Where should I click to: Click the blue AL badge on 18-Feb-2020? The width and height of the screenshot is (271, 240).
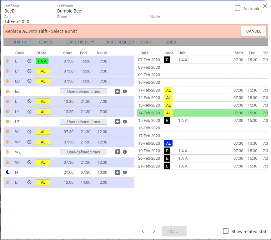point(168,143)
